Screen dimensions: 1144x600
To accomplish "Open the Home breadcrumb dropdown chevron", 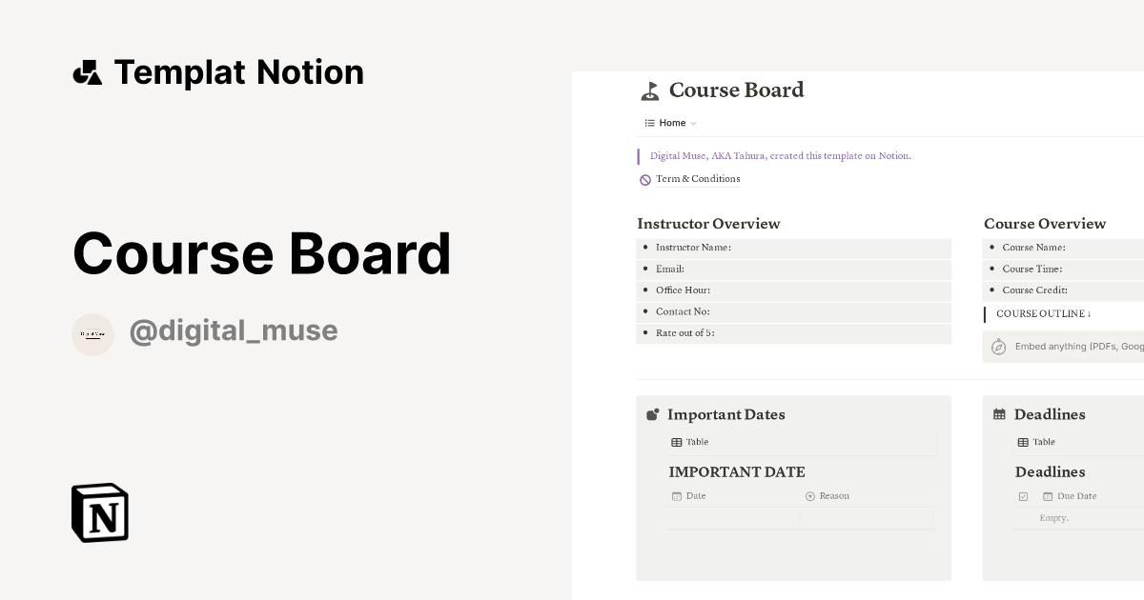I will 694,123.
